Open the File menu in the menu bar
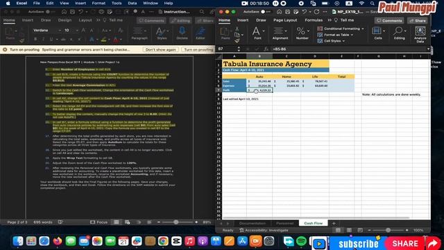This screenshot has height=250, width=444. click(x=36, y=3)
